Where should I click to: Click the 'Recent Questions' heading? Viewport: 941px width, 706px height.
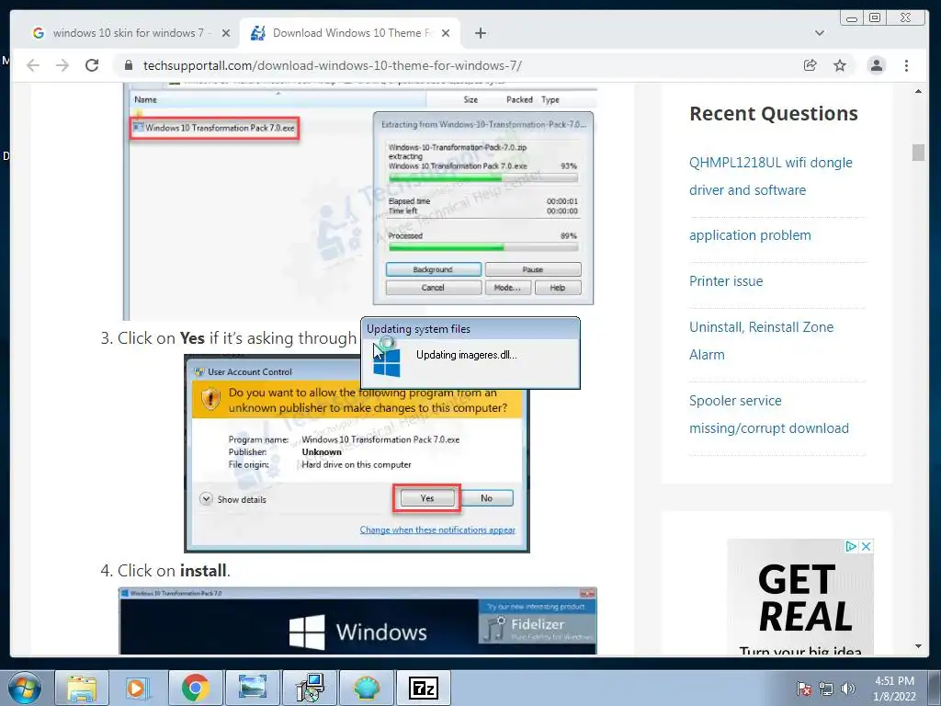click(x=774, y=113)
